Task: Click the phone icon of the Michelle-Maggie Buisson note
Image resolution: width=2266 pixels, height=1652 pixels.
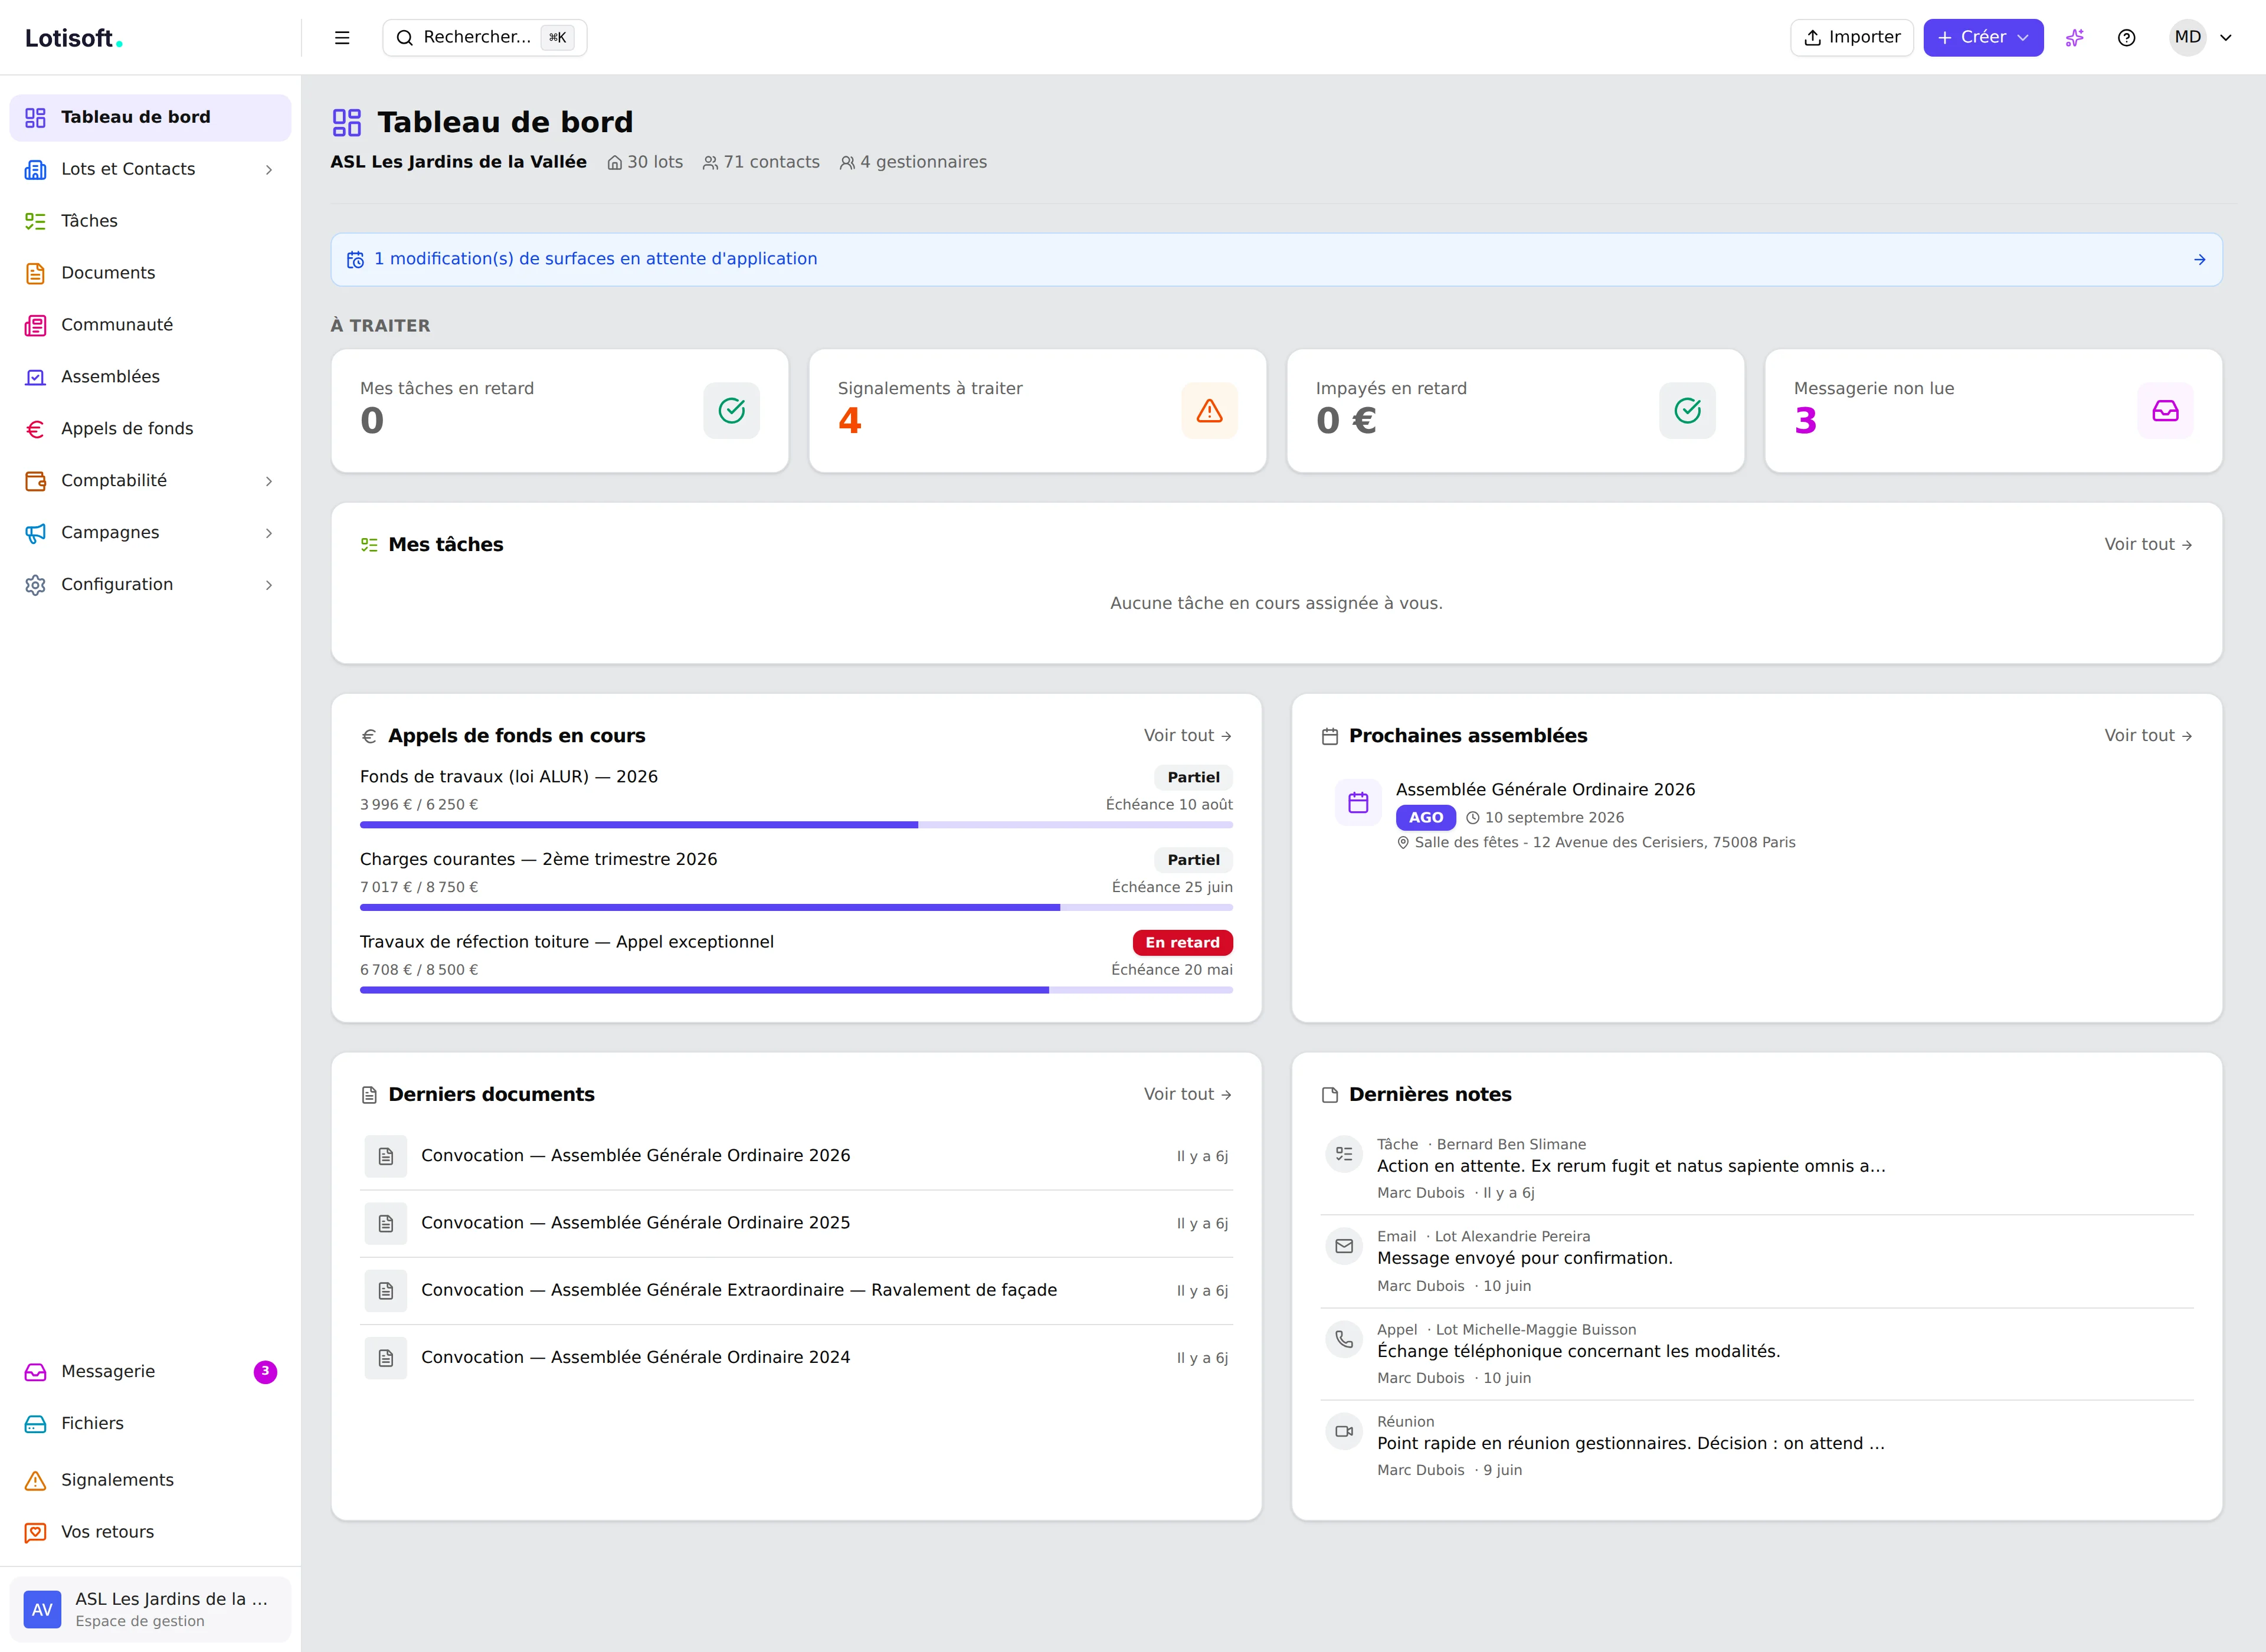Action: [1344, 1339]
